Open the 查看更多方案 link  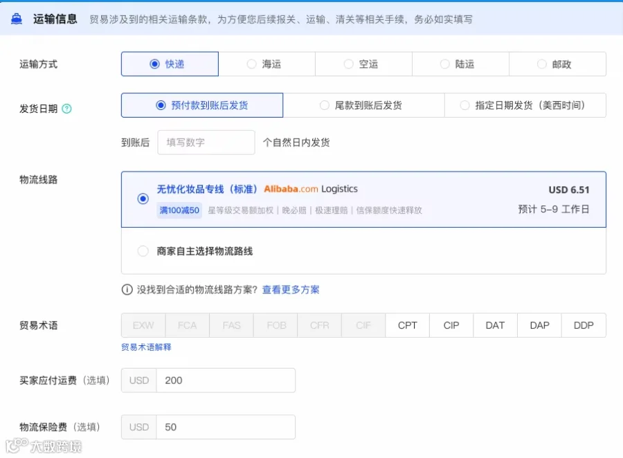(291, 290)
